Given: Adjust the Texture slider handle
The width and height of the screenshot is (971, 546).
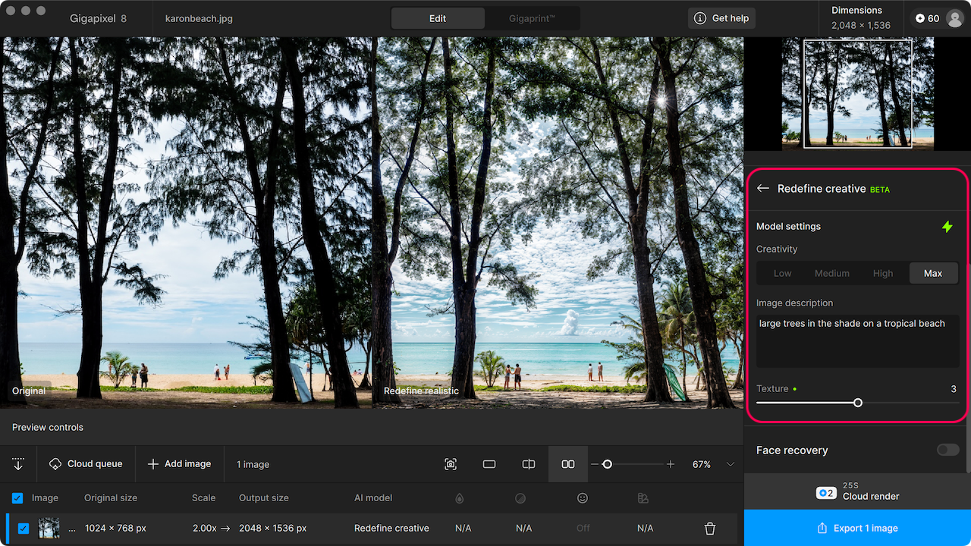Looking at the screenshot, I should [x=858, y=403].
